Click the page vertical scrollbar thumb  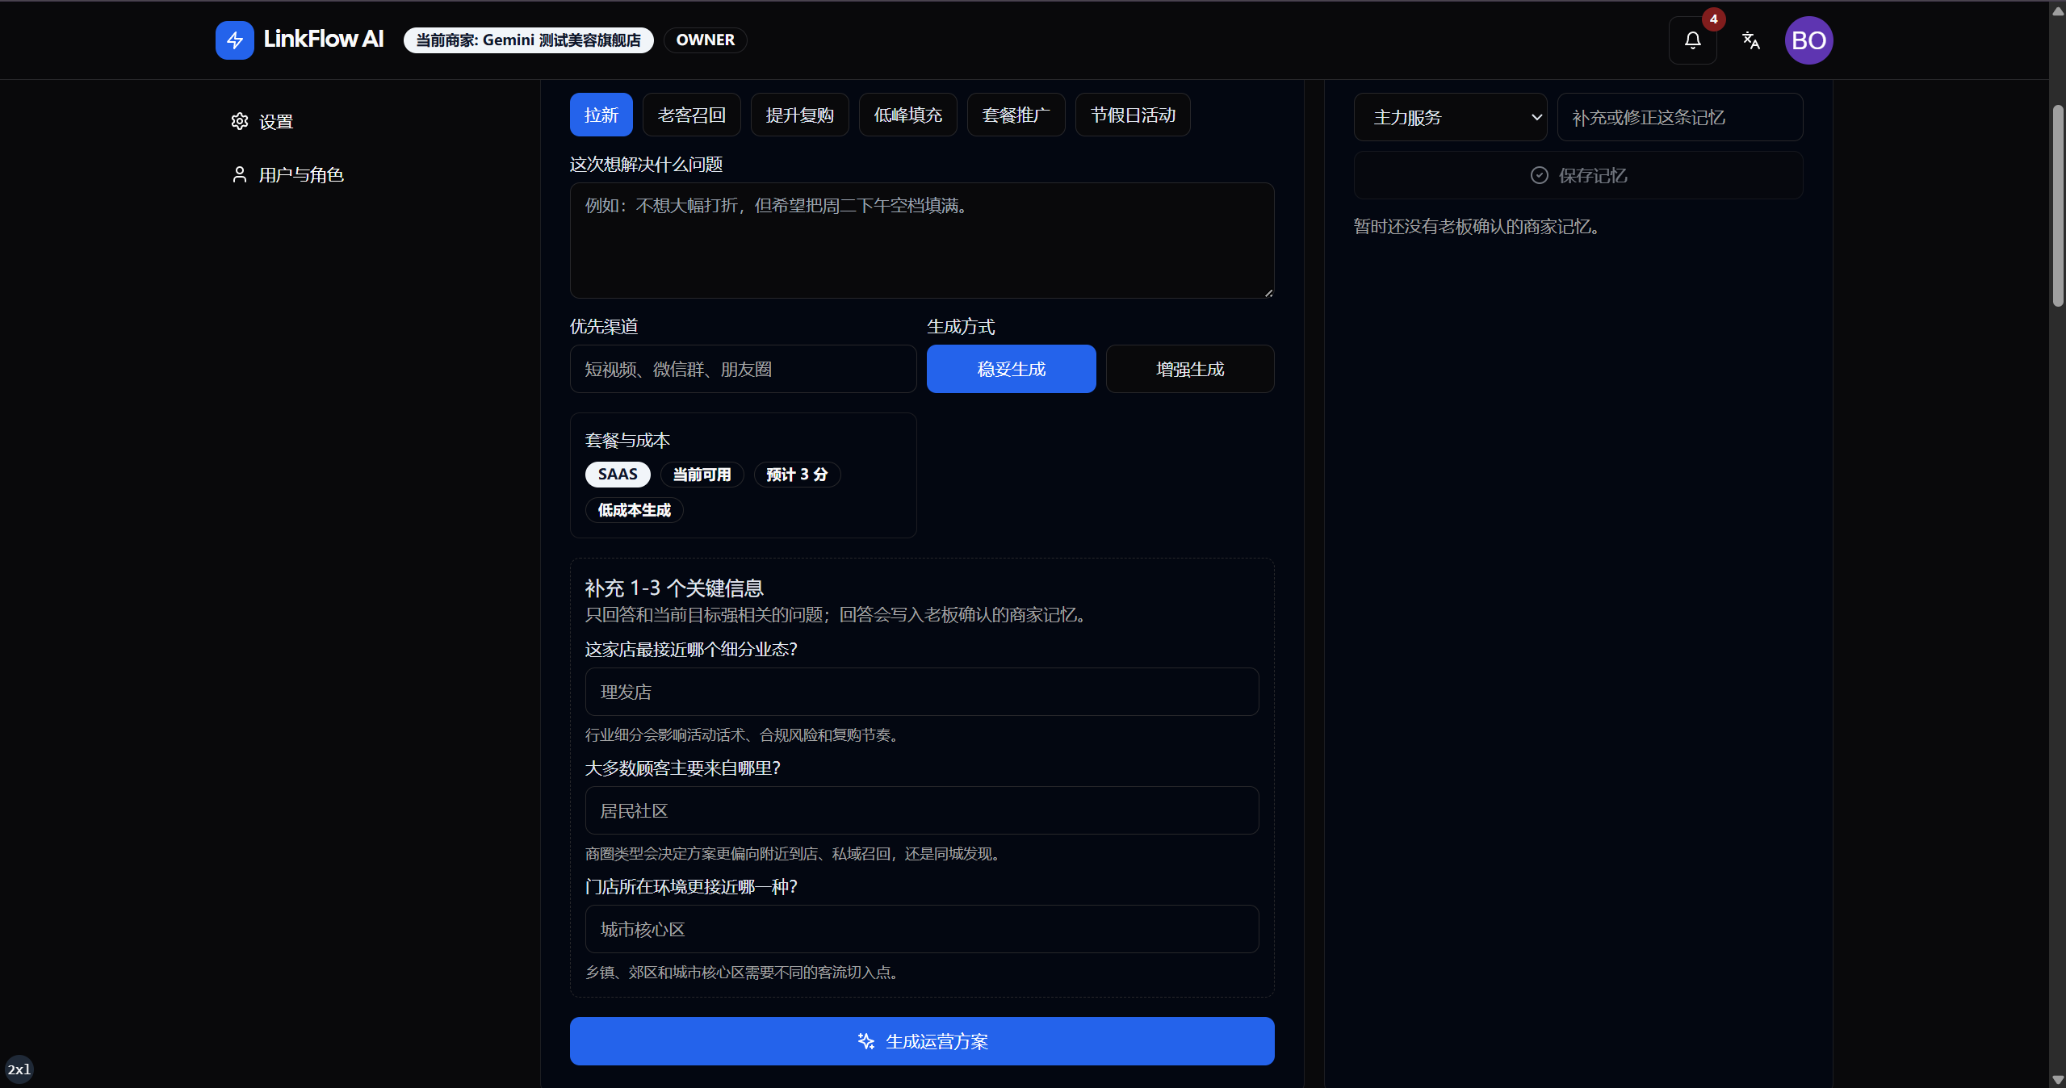click(2058, 206)
